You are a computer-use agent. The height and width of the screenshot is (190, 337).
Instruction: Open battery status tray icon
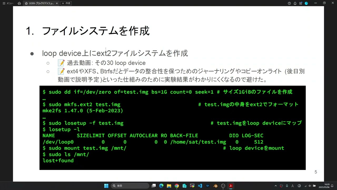tap(314, 186)
